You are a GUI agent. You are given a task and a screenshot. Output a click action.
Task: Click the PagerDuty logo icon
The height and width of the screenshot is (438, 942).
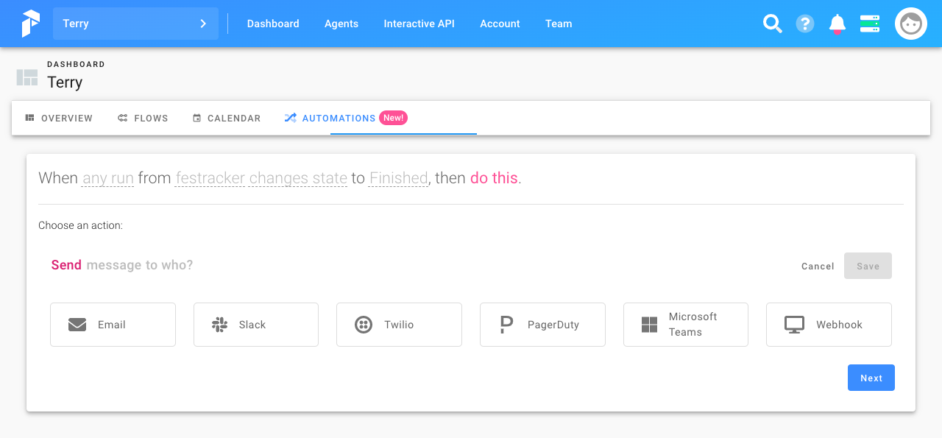pos(506,325)
